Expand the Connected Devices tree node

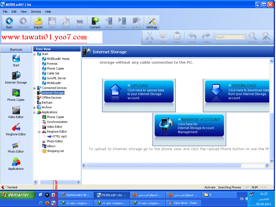click(34, 88)
